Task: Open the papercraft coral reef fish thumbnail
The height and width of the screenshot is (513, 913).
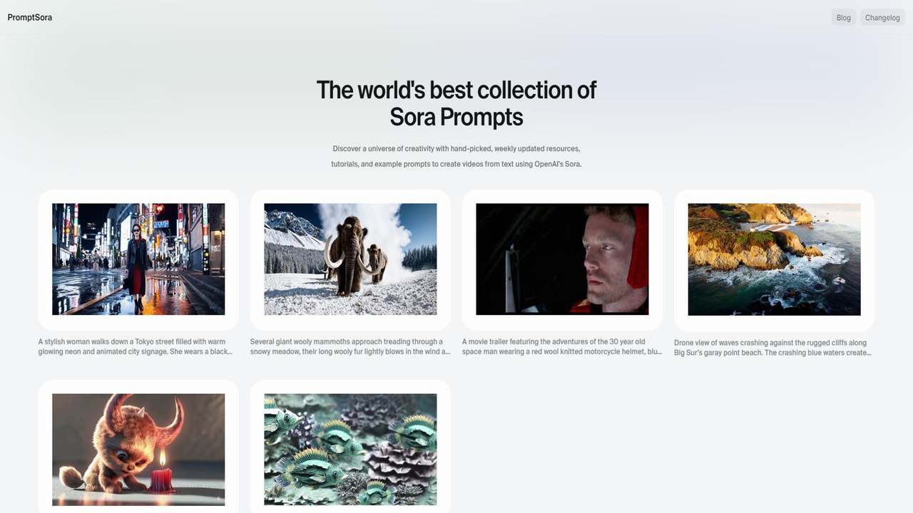Action: (350, 450)
